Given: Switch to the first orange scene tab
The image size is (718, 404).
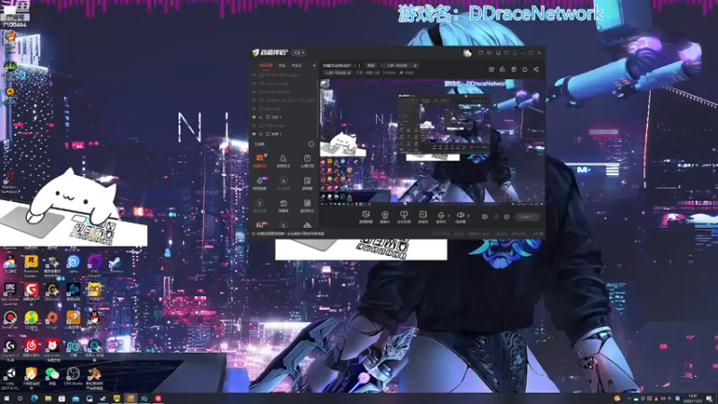Looking at the screenshot, I should [266, 66].
